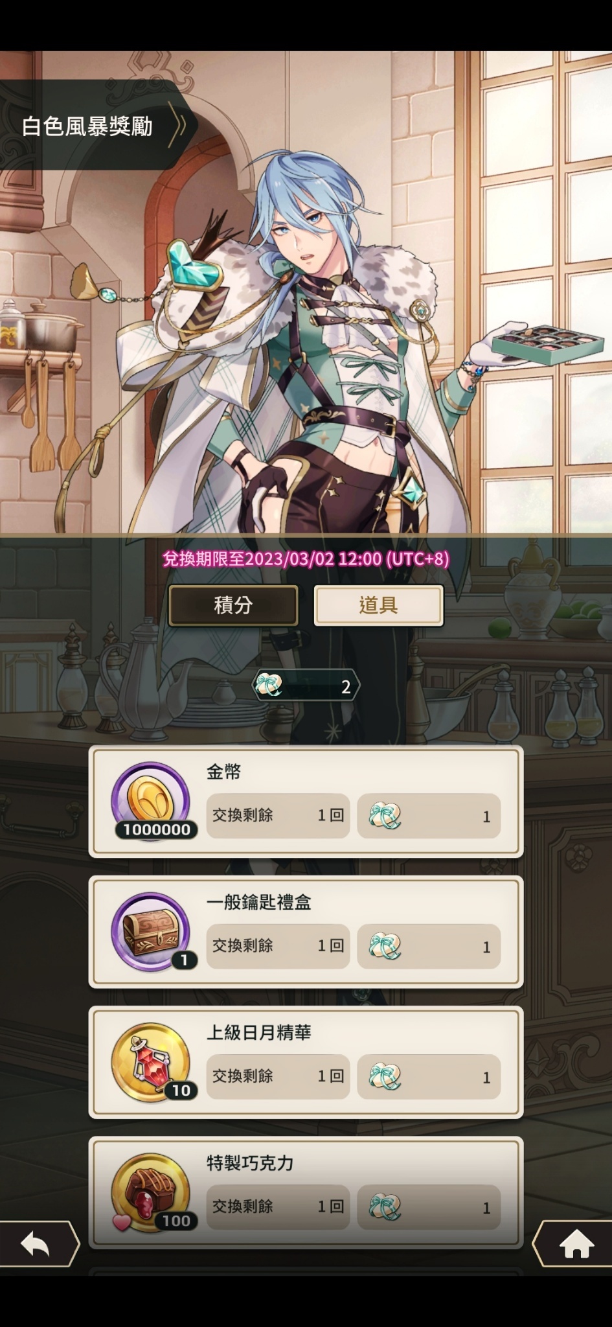Tap the 特製巧克力 chocolate icon
This screenshot has height=1327, width=612.
151,1192
